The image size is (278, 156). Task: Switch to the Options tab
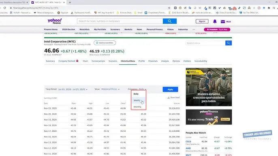click(176, 61)
